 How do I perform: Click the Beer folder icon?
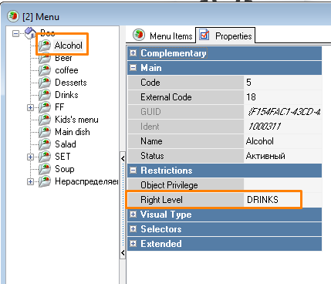coord(45,58)
